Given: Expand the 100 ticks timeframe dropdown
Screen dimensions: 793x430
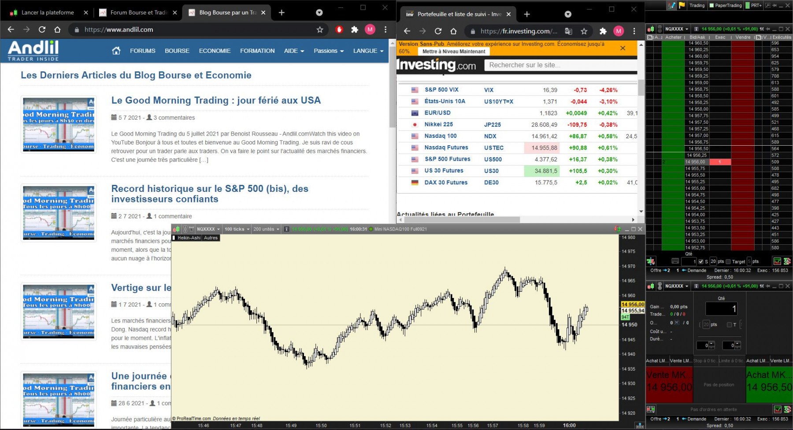Looking at the screenshot, I should (x=237, y=229).
